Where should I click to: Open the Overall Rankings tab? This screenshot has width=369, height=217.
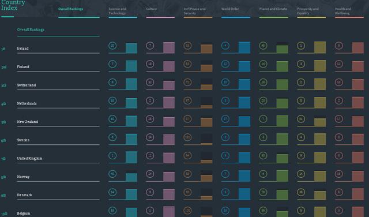pos(70,9)
